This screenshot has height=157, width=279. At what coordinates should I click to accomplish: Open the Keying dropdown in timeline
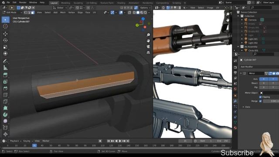click(28, 141)
